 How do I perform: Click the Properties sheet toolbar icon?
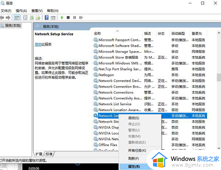tap(25, 18)
